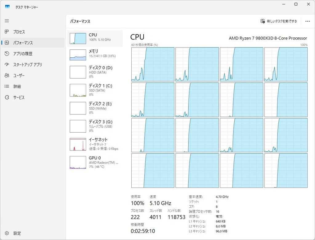Screen dimensions: 315x240
Task: Open the three-dot more options menu
Action: [307, 21]
